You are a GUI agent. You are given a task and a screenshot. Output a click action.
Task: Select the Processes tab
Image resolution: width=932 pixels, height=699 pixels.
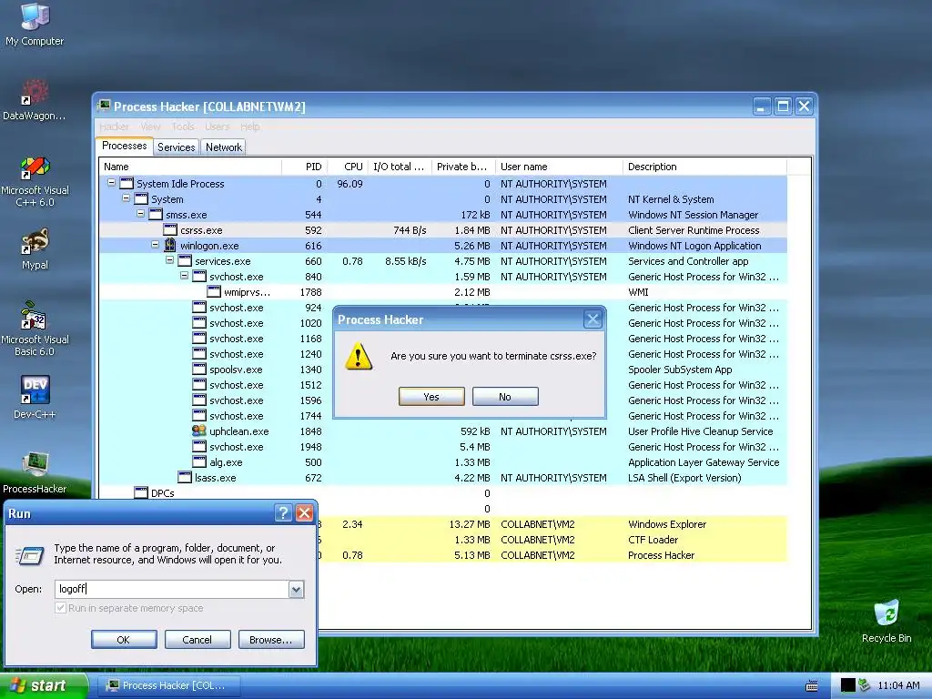[124, 146]
